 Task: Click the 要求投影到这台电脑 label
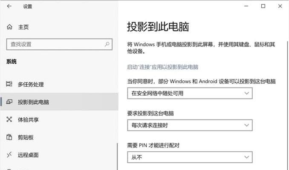(150, 113)
